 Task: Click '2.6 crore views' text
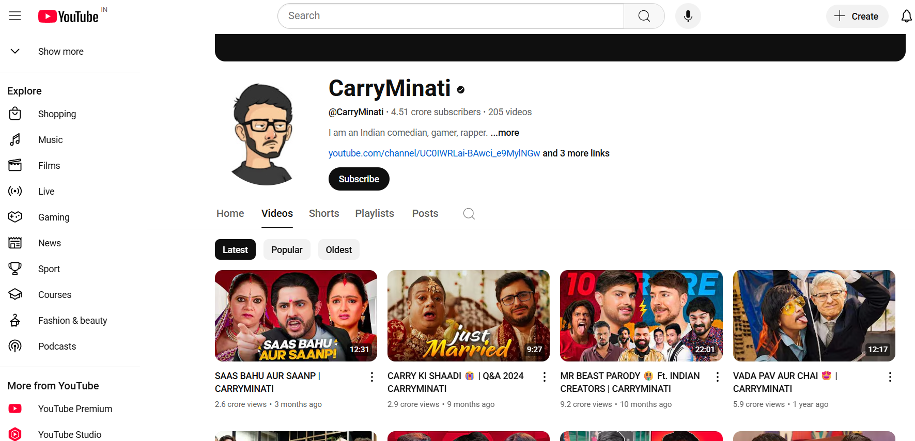[241, 404]
